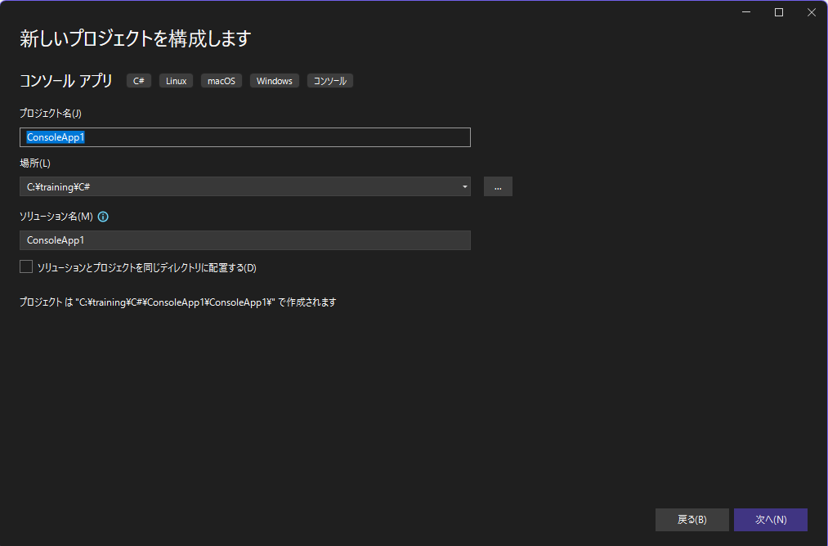Open the C:\training\C# path combo box
The width and height of the screenshot is (828, 546).
click(x=245, y=186)
